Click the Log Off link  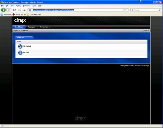pyautogui.click(x=146, y=31)
